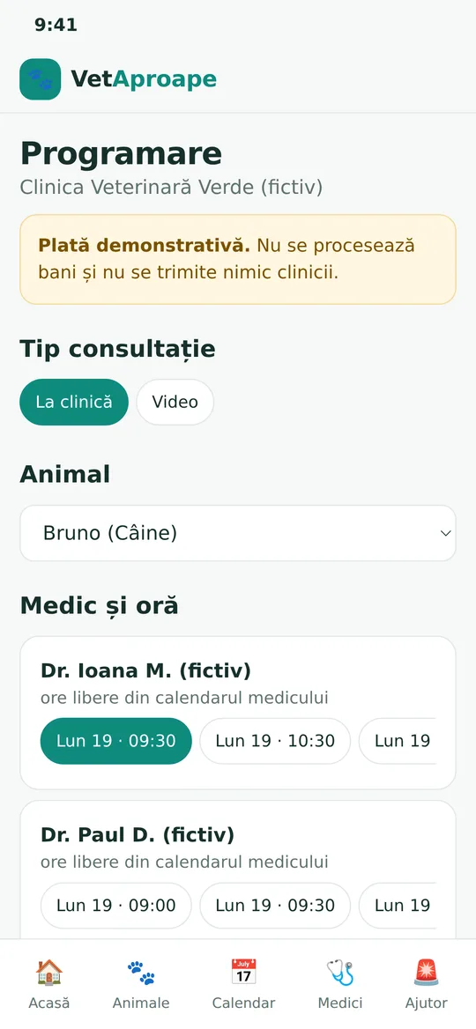This screenshot has width=476, height=1029.
Task: Tap the Ajutor siren icon
Action: click(426, 972)
